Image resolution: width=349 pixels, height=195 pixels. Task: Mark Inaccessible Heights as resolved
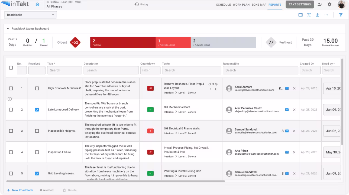[37, 131]
